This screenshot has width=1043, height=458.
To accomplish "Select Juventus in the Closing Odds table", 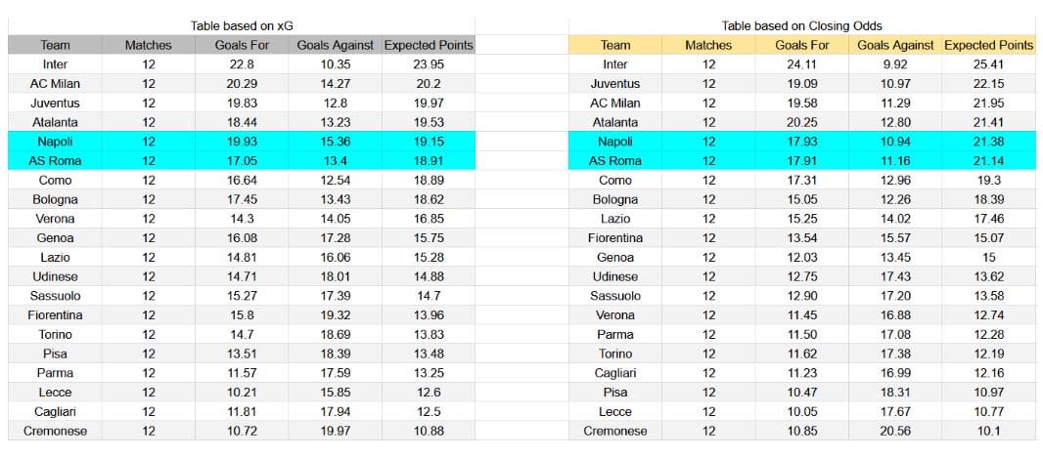I will pos(615,84).
